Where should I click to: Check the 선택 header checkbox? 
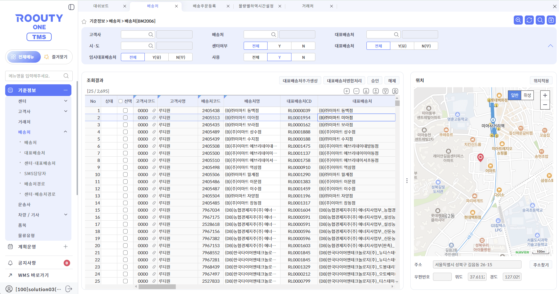coord(121,101)
